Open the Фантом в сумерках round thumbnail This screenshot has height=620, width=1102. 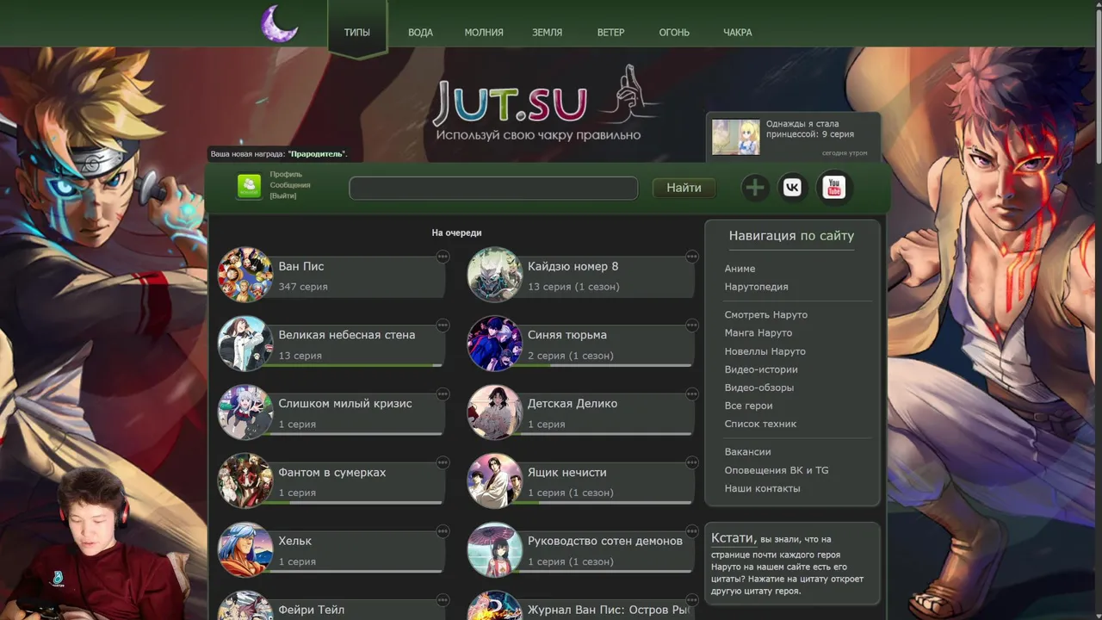(245, 480)
